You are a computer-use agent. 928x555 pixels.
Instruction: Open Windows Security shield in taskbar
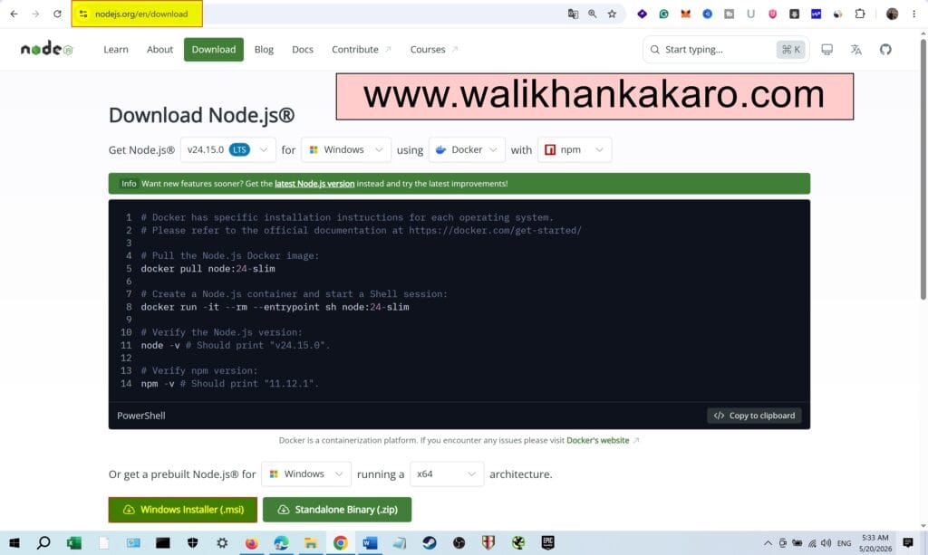point(192,542)
